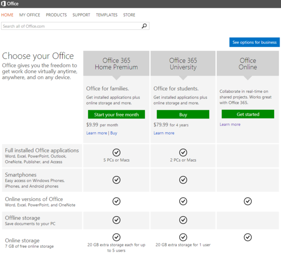Click the green Buy button for University
281x256 pixels.
click(x=183, y=115)
